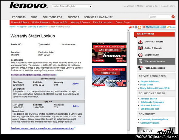Click warranty code C01
The width and height of the screenshot is (179, 140).
click(x=56, y=85)
